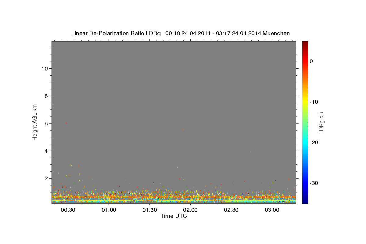Screen dimensions: 366x244
Task: Click the -20 dB colorbar label
Action: tap(314, 142)
